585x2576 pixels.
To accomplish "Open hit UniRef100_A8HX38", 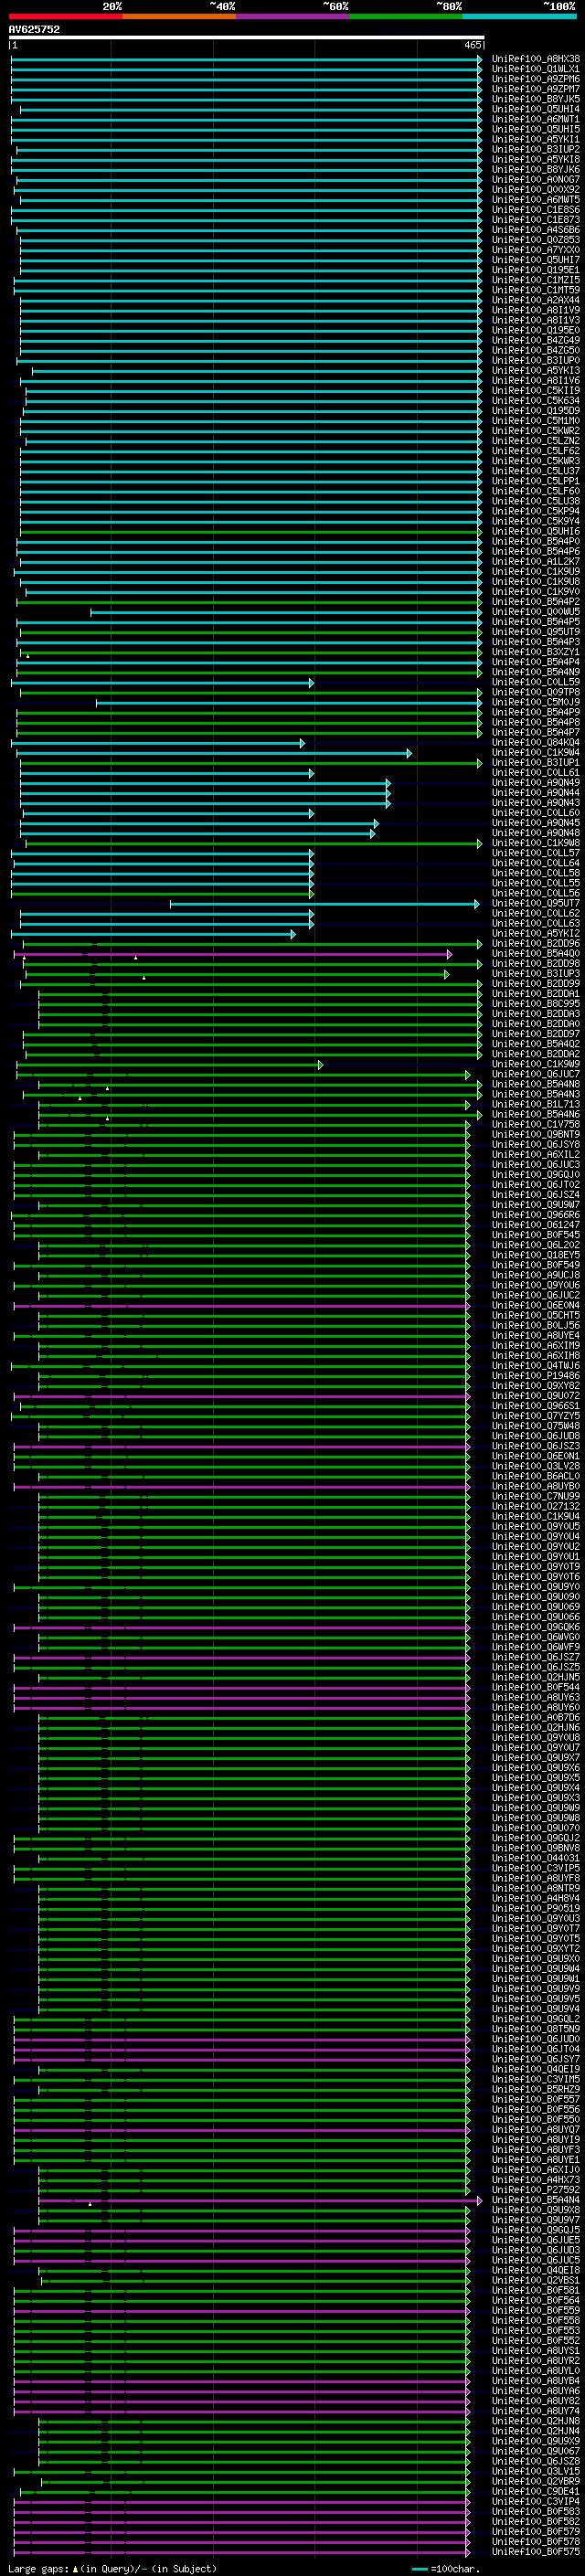I will [x=536, y=59].
